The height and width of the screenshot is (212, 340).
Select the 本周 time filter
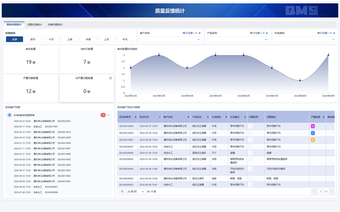tap(88, 39)
